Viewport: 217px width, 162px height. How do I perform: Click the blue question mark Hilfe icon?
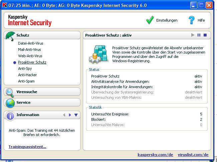(191, 20)
